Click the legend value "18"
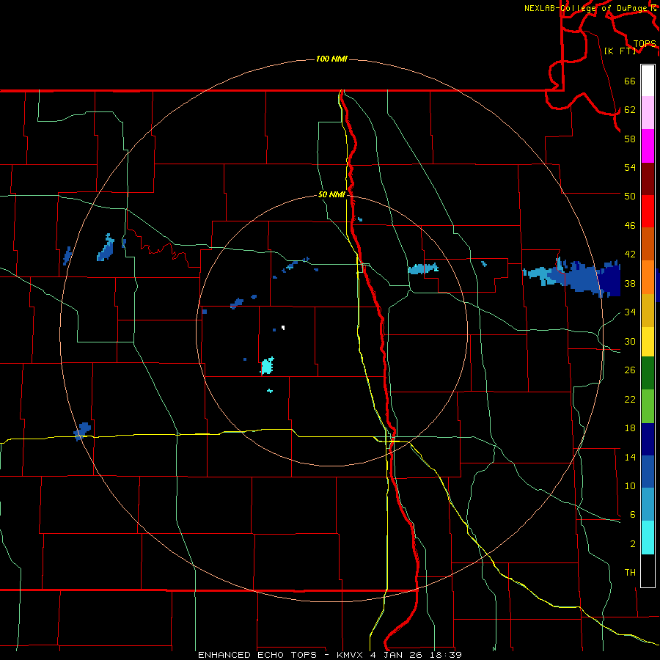 pyautogui.click(x=630, y=428)
